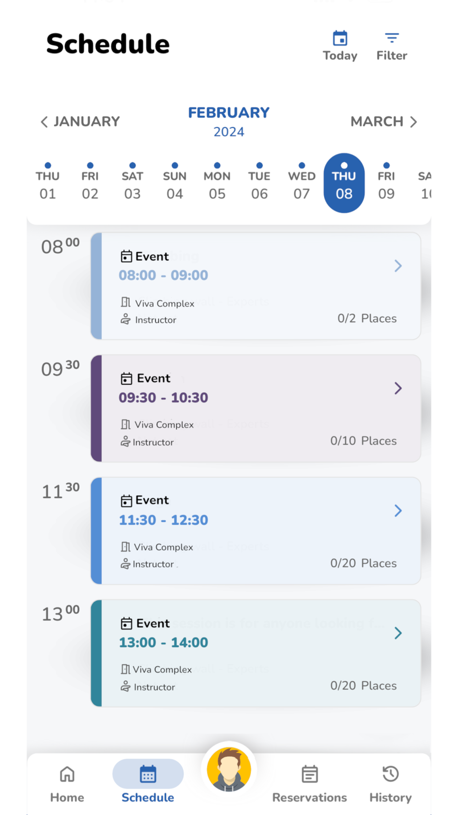Click the Instructor icon on 11:30 event

(125, 564)
